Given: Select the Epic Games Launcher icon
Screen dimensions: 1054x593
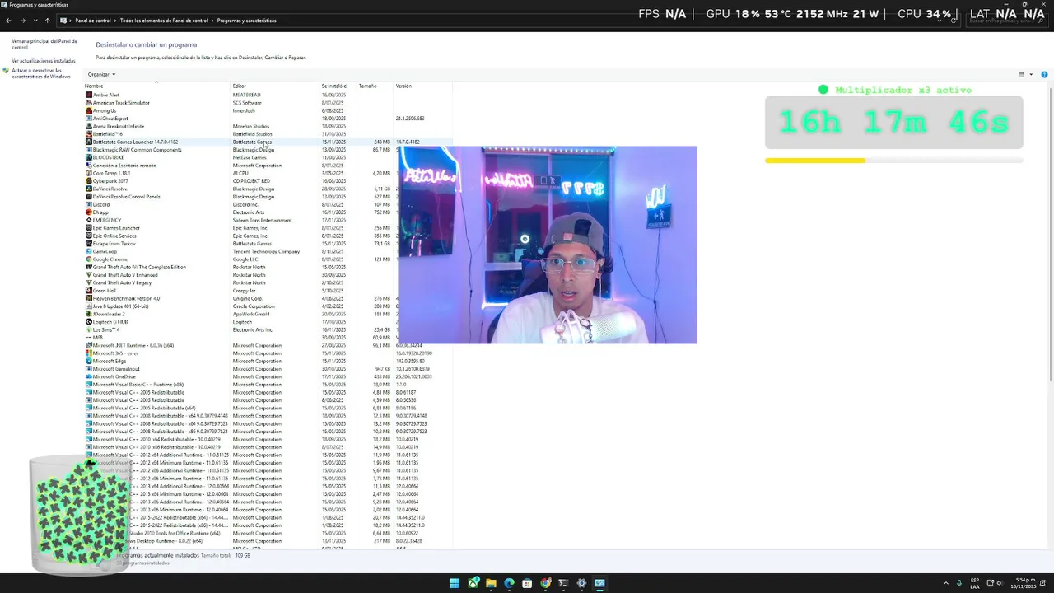Looking at the screenshot, I should [x=89, y=228].
